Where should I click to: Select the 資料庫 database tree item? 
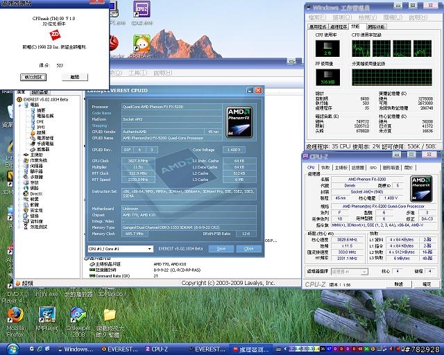33,221
